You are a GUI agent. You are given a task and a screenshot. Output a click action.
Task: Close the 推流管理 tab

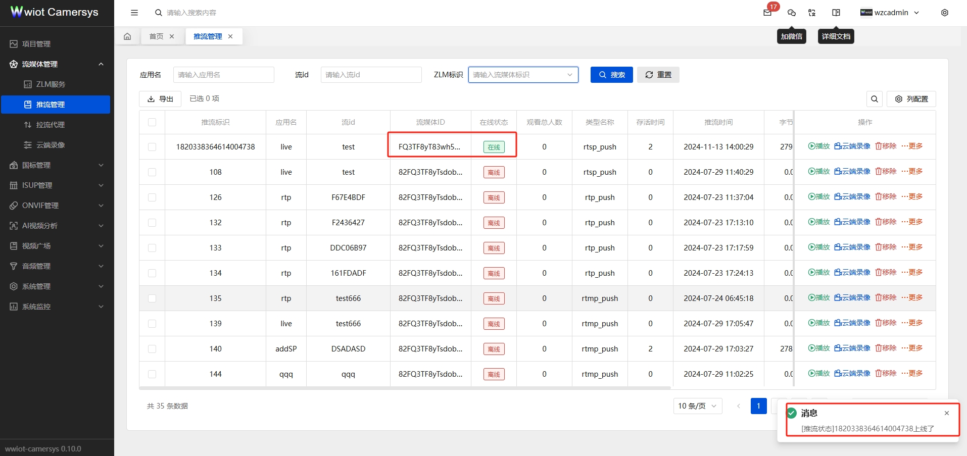[x=230, y=36]
